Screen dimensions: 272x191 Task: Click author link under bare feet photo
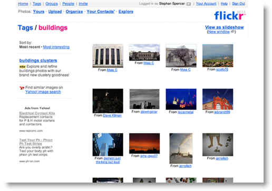click(x=222, y=158)
